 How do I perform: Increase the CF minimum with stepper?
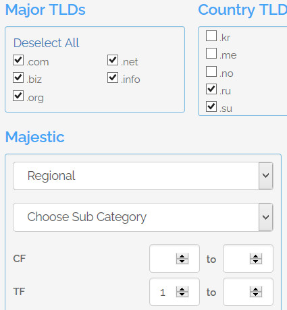point(182,256)
